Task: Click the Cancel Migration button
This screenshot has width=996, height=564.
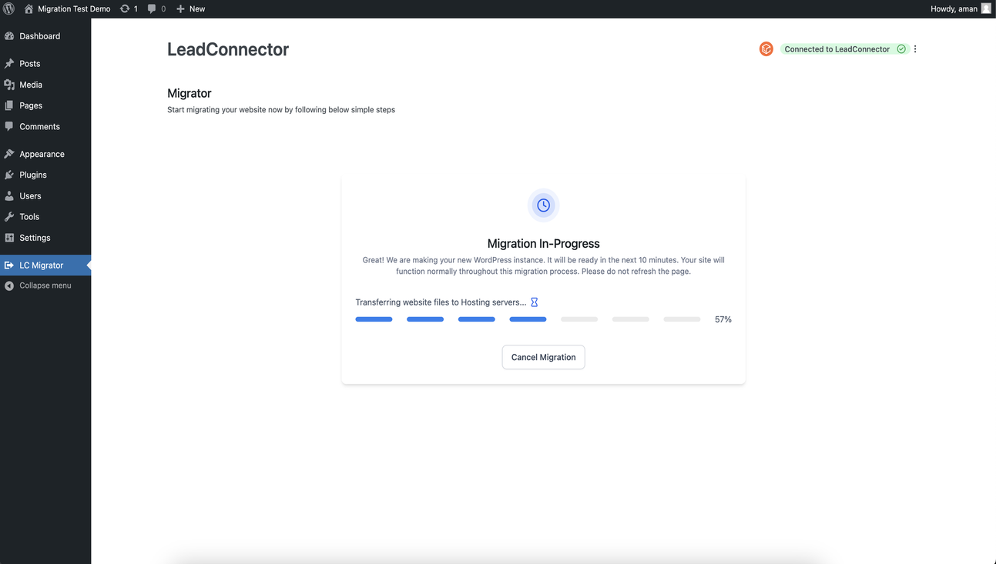Action: (543, 357)
